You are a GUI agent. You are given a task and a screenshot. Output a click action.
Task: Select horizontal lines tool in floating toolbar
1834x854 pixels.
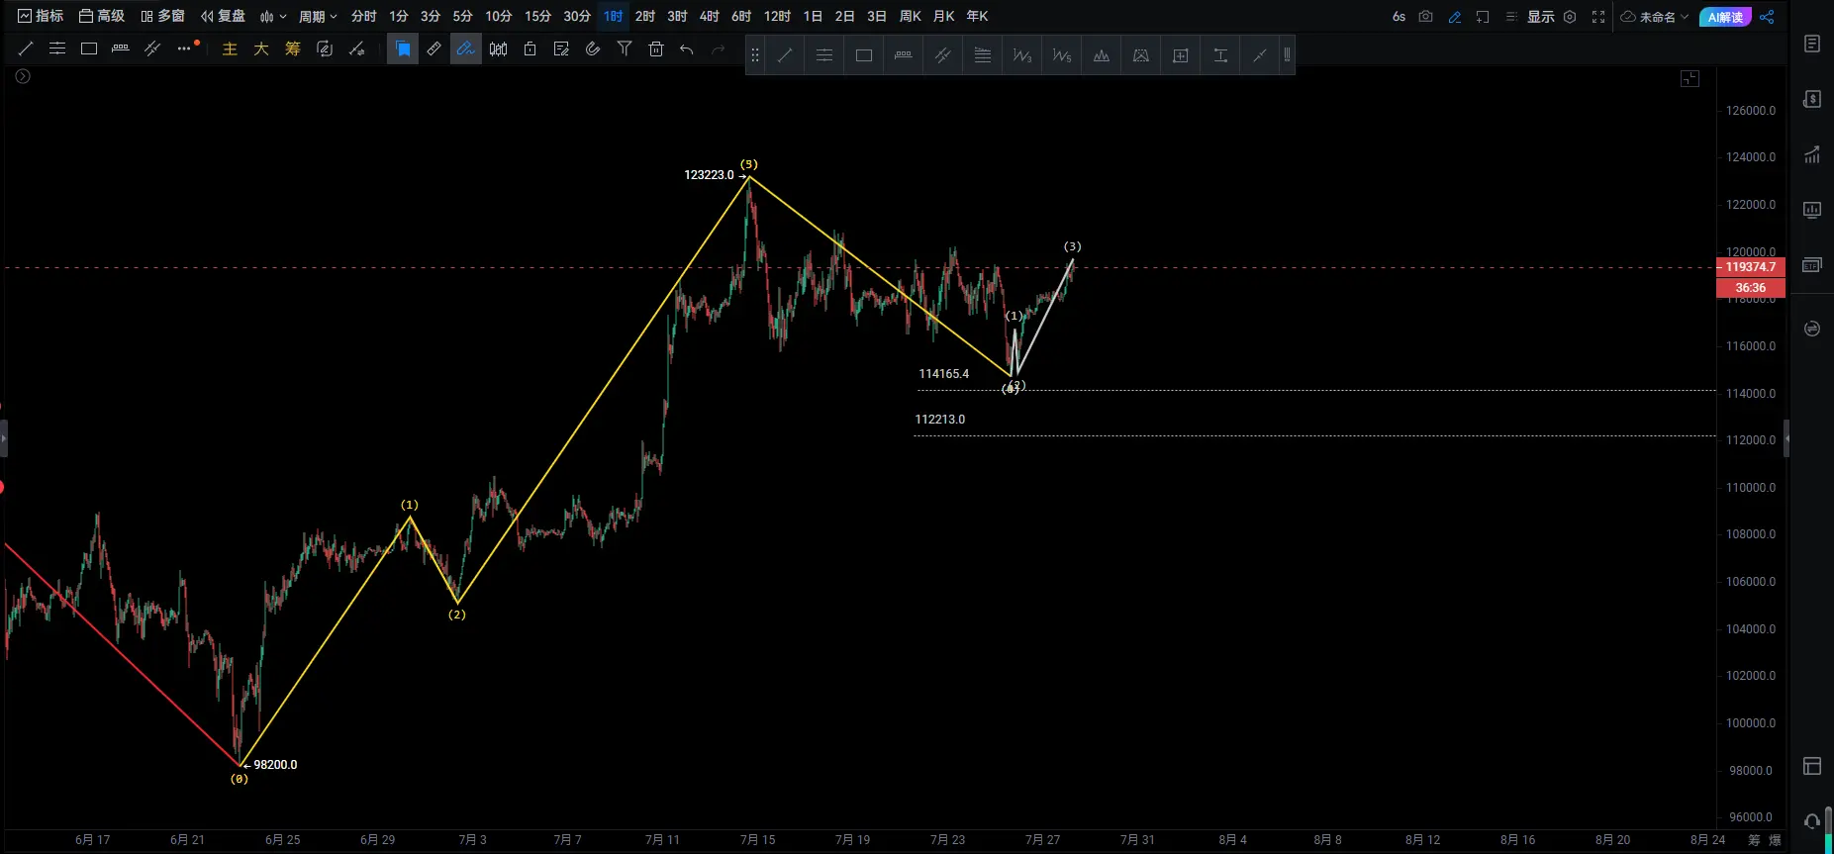(824, 55)
